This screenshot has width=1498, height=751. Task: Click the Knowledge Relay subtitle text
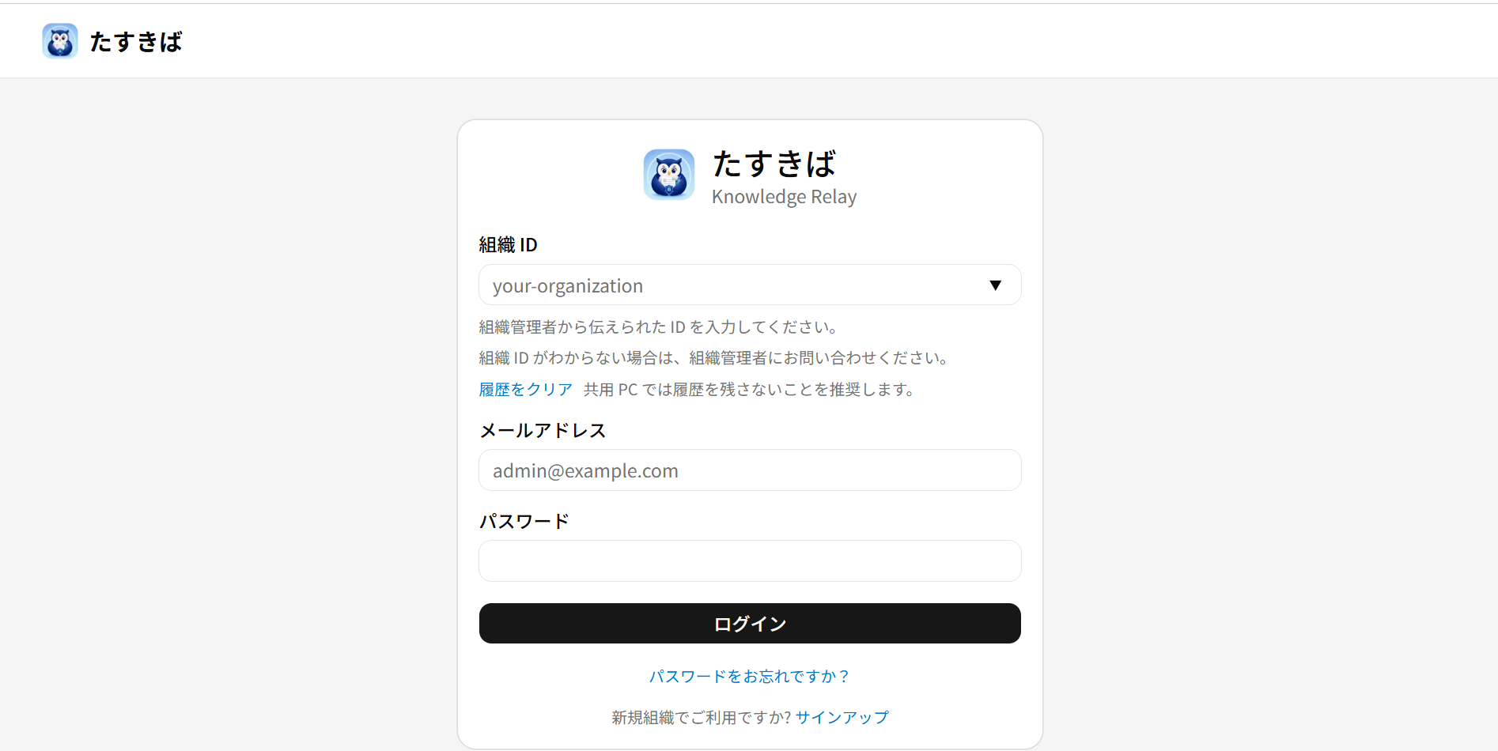pos(784,197)
